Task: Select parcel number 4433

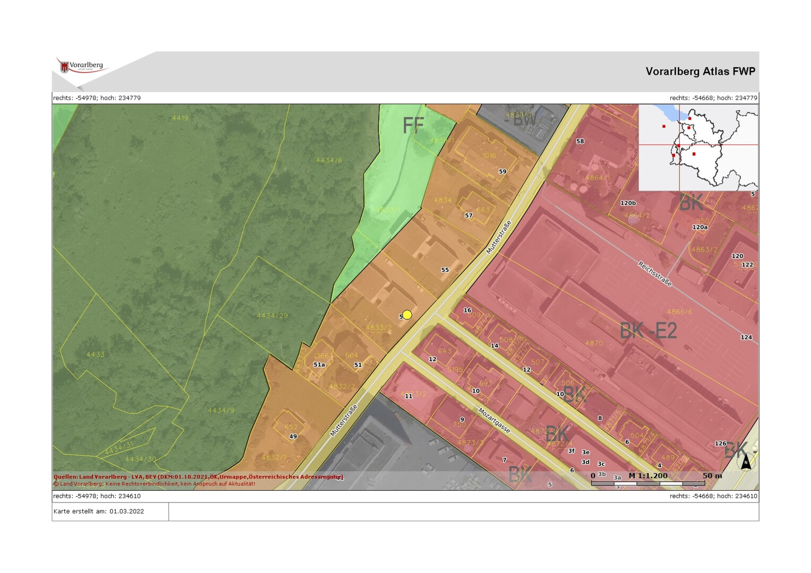Action: point(96,354)
